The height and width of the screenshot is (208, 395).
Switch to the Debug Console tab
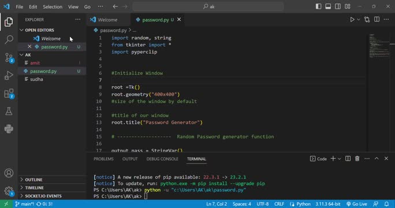coord(162,159)
